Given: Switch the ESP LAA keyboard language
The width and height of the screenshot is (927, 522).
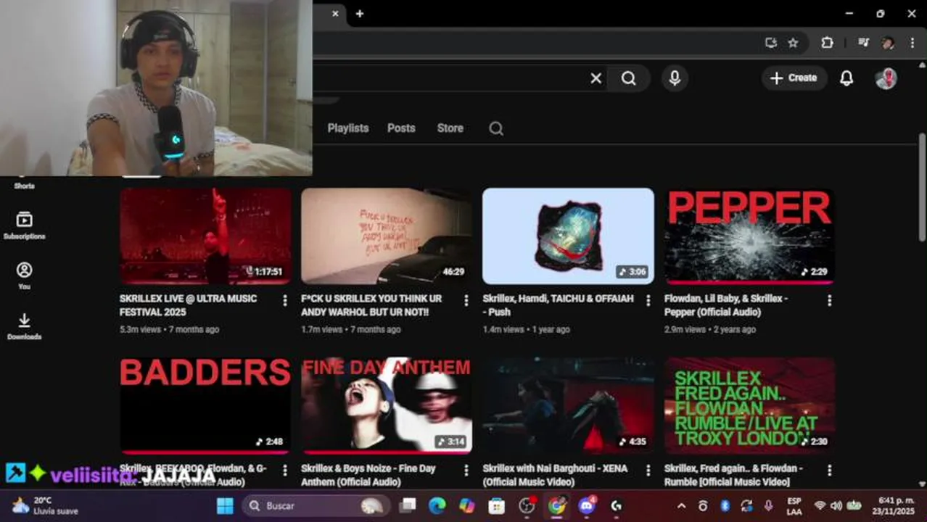Looking at the screenshot, I should point(794,505).
